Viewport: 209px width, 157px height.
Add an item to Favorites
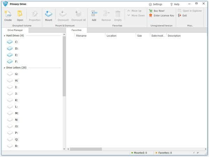(94, 14)
